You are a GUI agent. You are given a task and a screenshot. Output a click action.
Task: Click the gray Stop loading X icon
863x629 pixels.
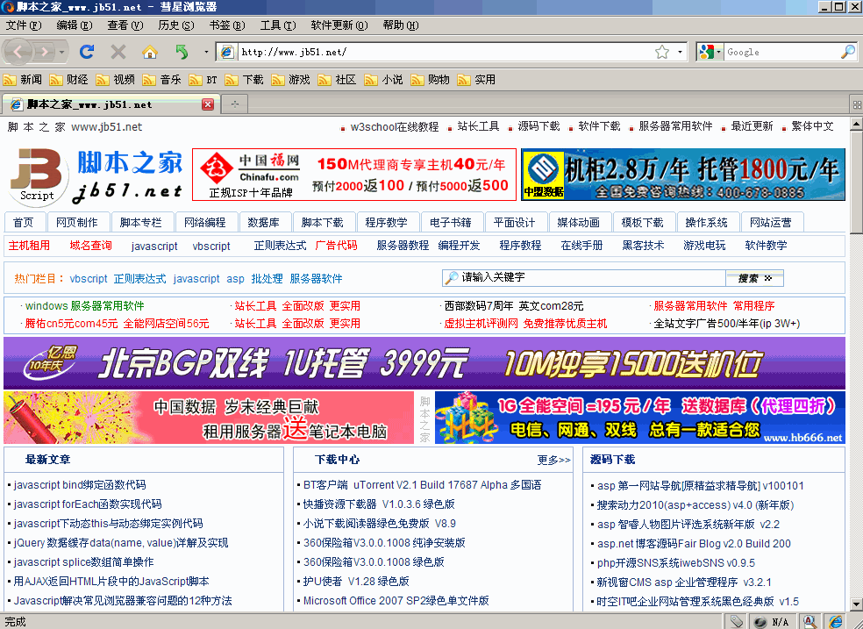(x=118, y=52)
